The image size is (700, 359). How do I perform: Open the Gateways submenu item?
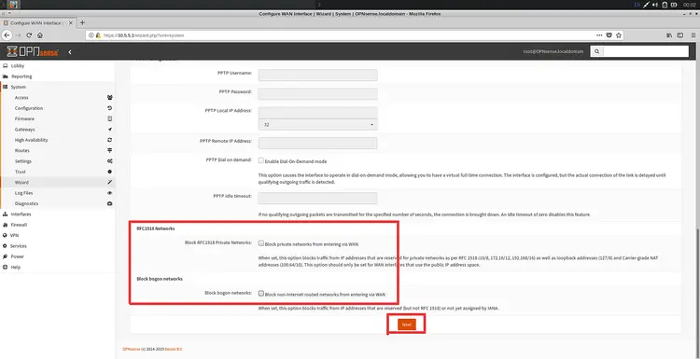24,130
